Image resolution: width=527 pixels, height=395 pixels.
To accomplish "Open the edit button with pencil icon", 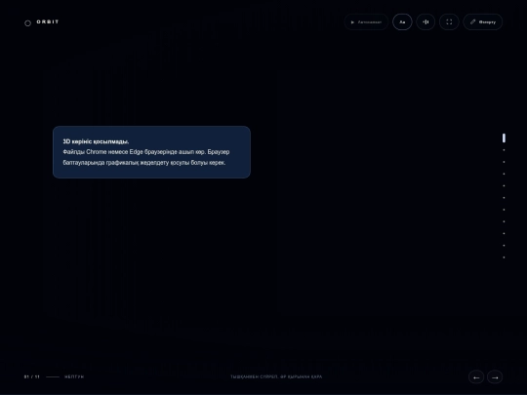I will 483,22.
